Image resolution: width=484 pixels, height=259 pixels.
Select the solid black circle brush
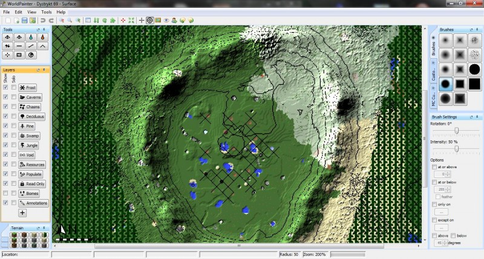click(475, 70)
